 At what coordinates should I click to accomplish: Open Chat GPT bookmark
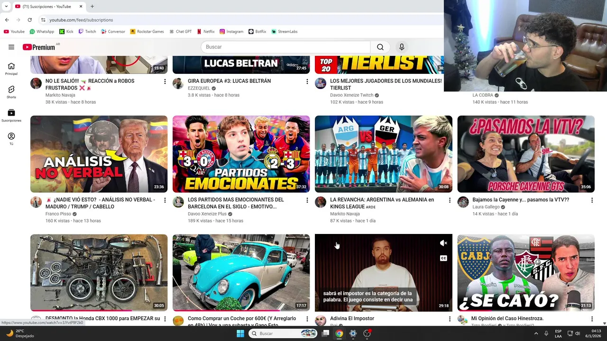(x=180, y=32)
